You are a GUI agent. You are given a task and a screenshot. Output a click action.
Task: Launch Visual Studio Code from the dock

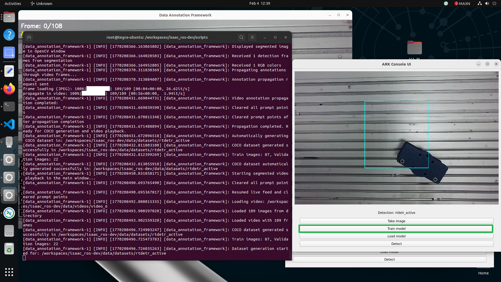click(x=9, y=124)
